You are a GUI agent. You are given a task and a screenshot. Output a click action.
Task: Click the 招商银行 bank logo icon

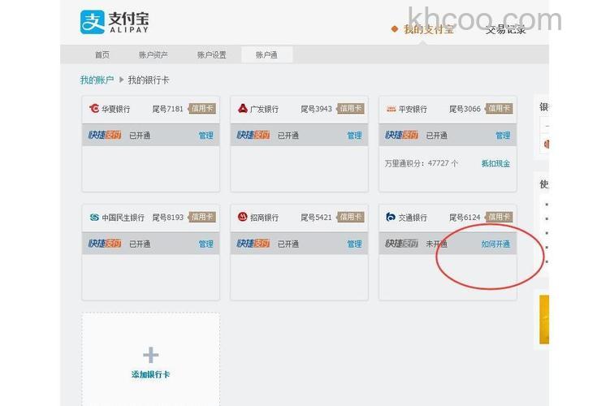pos(243,217)
